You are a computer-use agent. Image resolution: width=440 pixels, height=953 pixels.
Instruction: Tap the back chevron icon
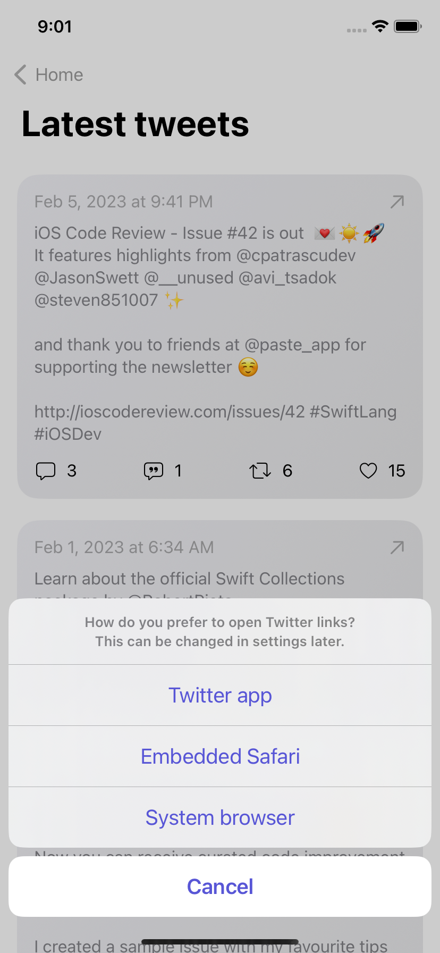21,75
